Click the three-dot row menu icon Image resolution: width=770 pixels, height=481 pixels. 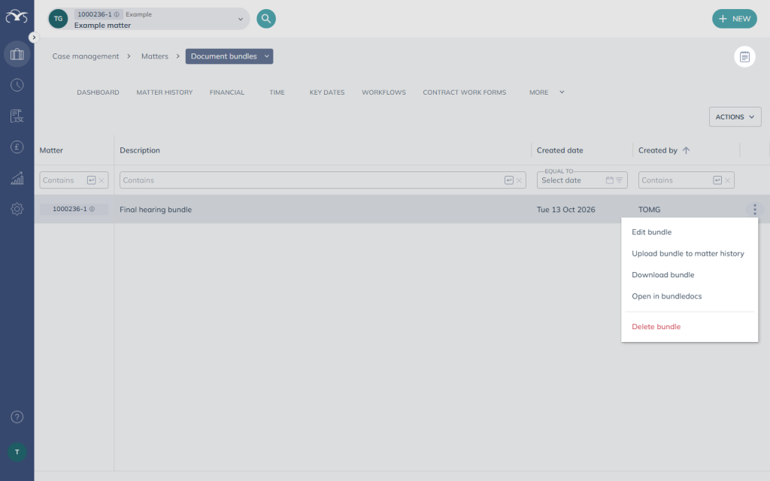pos(755,210)
